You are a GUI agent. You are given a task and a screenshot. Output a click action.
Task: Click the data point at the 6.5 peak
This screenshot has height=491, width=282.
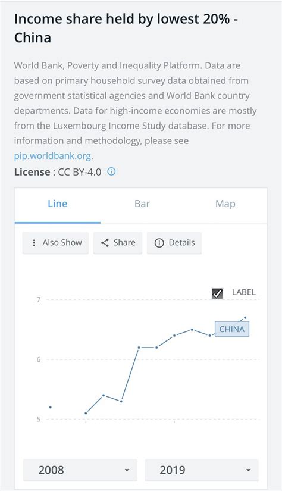point(192,330)
